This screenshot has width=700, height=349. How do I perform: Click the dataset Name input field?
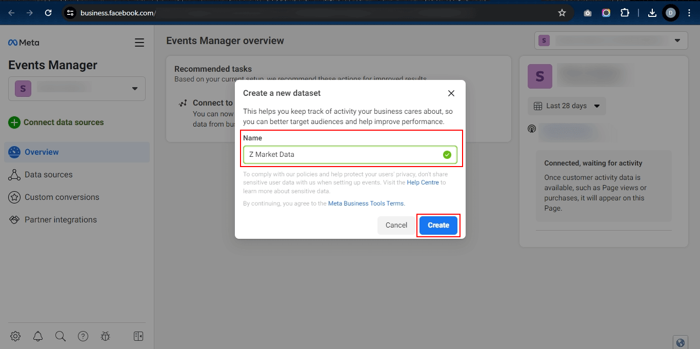tap(350, 154)
